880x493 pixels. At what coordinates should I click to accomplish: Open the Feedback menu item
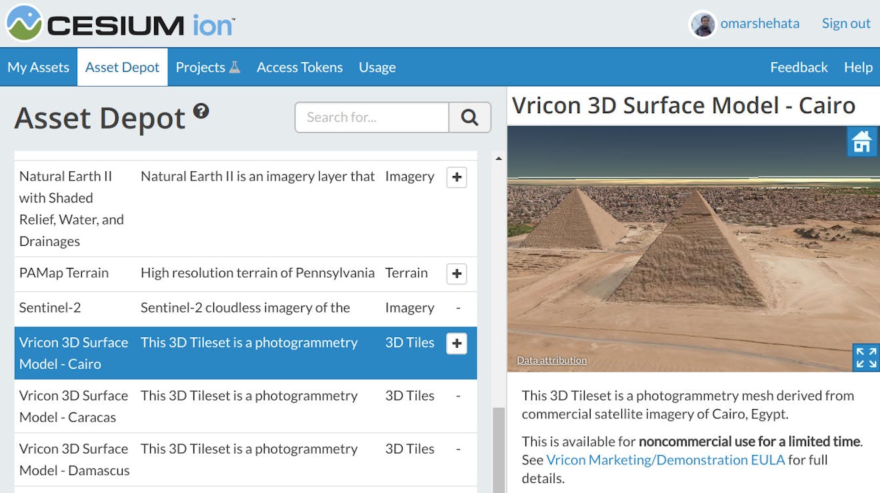799,67
